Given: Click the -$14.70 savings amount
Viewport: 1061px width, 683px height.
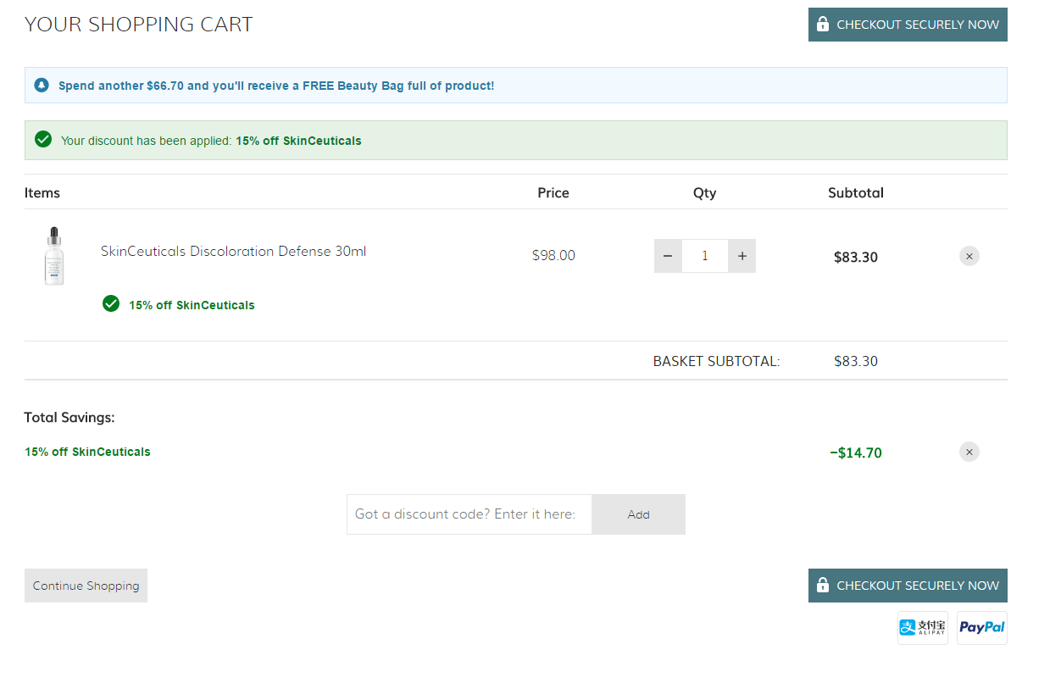Looking at the screenshot, I should tap(856, 453).
